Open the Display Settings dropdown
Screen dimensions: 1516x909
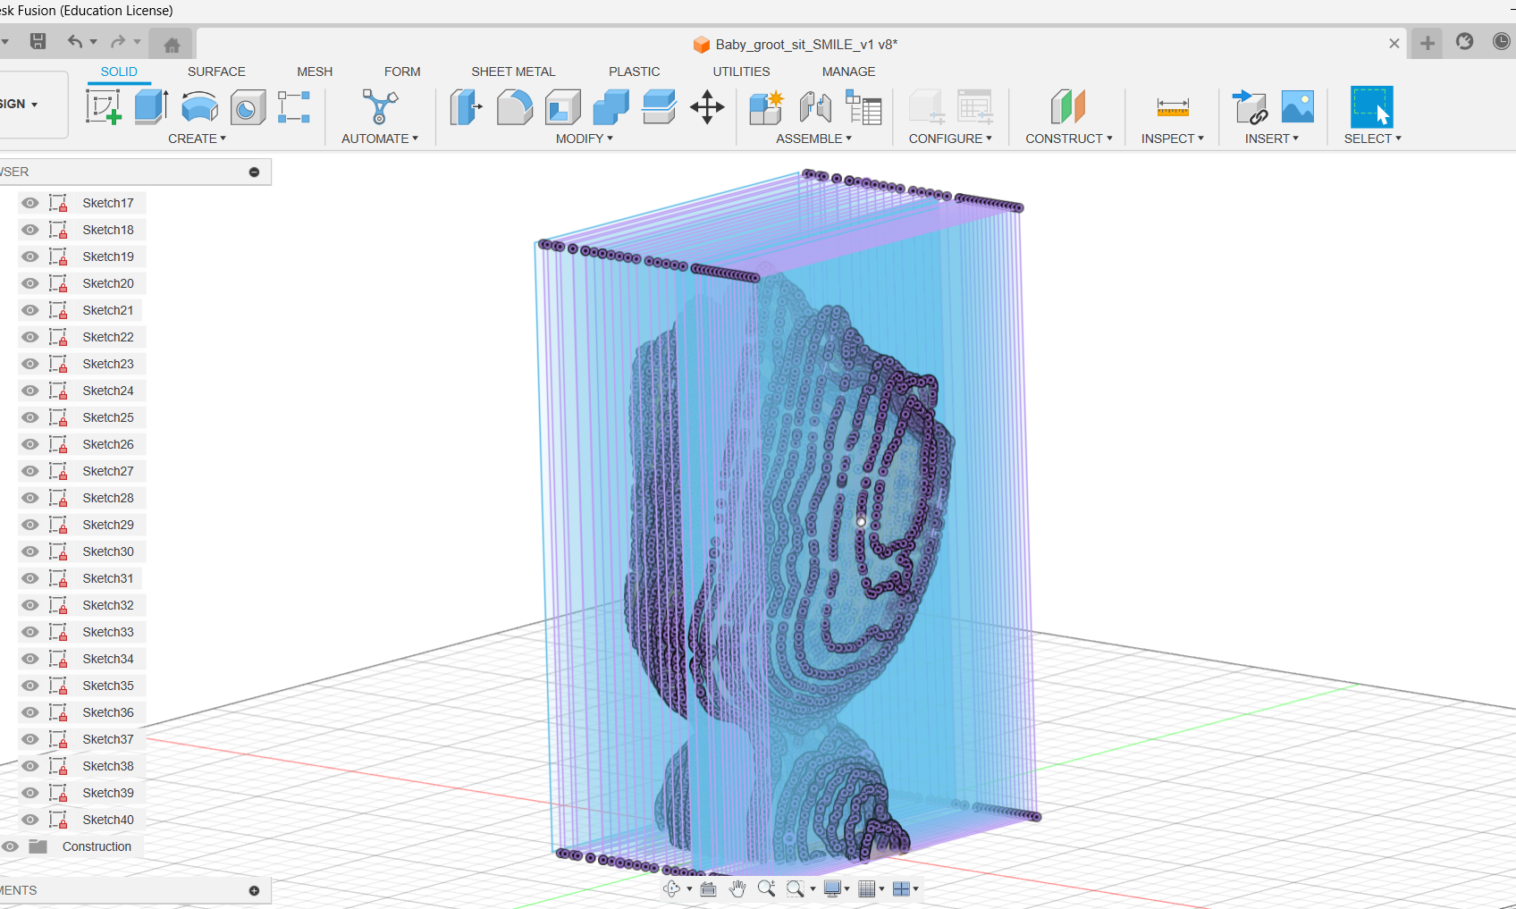tap(836, 888)
